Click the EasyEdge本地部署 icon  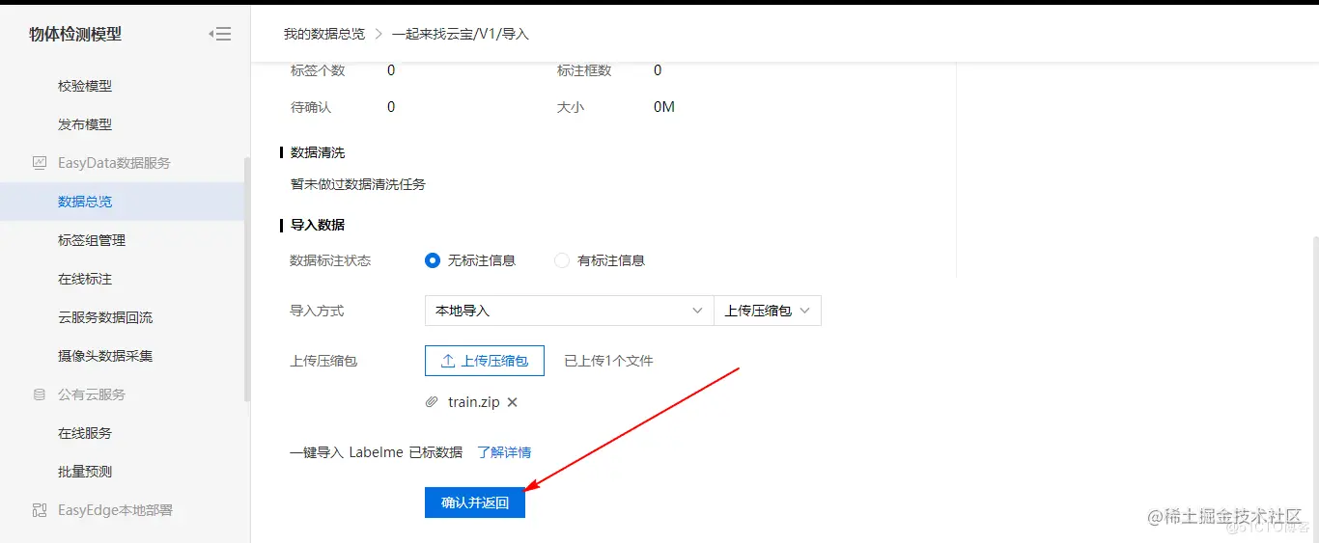[x=40, y=510]
